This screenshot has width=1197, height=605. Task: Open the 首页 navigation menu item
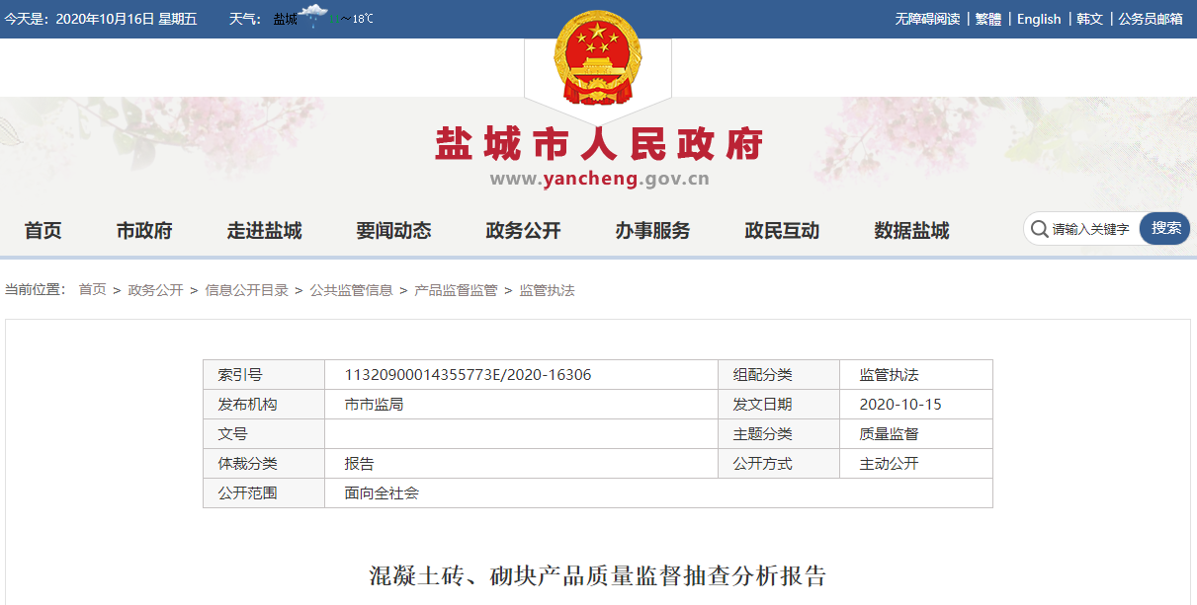(43, 231)
